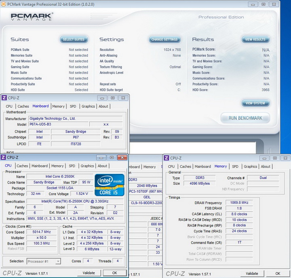The image size is (291, 278).
Task: Click the PCMark Vantage title bar icon
Action: tap(3, 4)
